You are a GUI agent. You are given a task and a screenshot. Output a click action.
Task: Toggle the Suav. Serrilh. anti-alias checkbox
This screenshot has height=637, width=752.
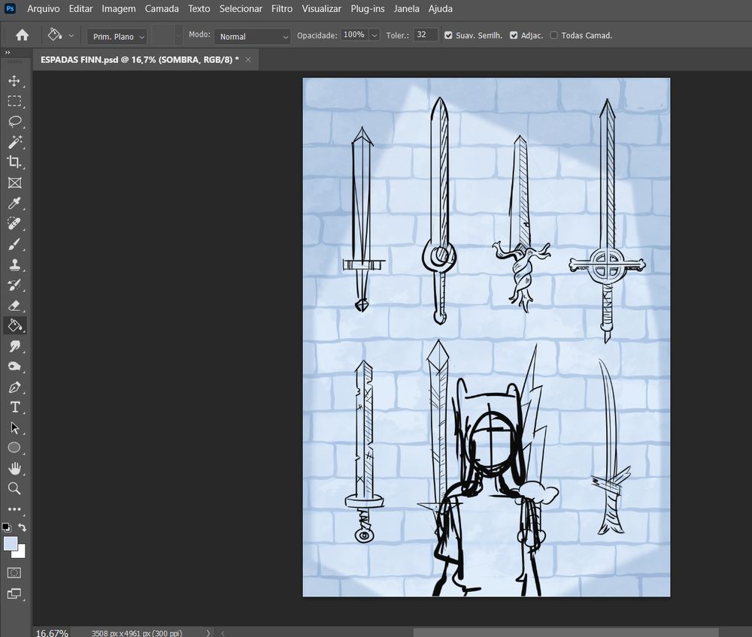click(x=448, y=35)
